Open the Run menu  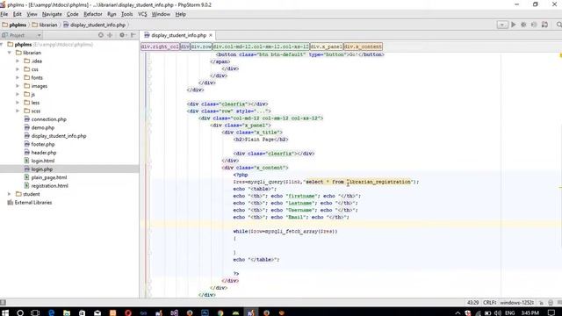pyautogui.click(x=112, y=14)
